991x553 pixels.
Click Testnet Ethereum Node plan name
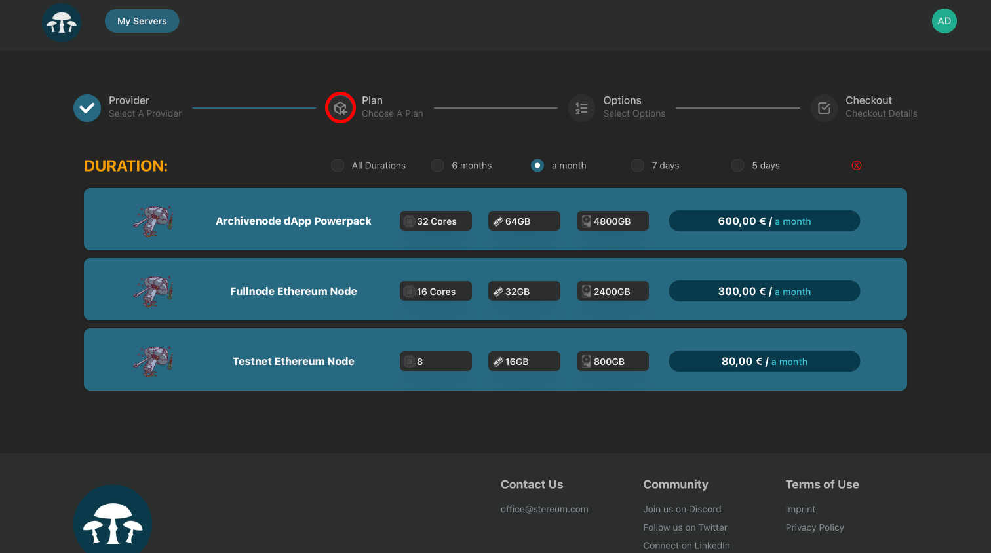pos(294,361)
